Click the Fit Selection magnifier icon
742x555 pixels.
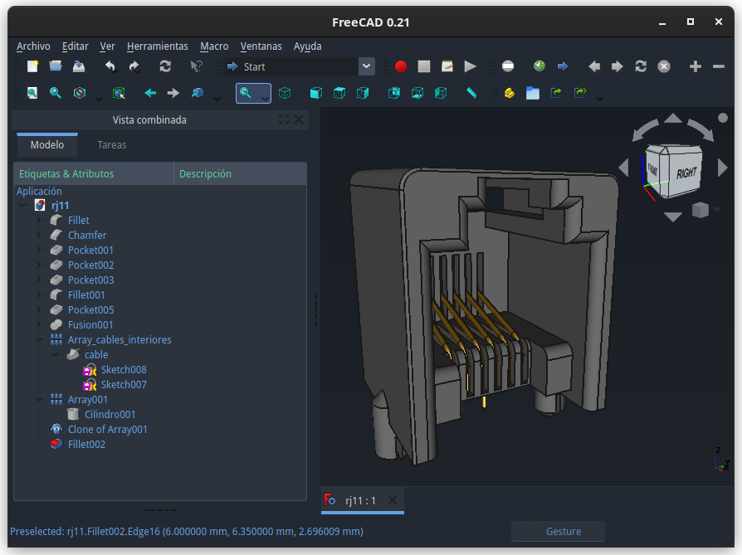pyautogui.click(x=56, y=93)
